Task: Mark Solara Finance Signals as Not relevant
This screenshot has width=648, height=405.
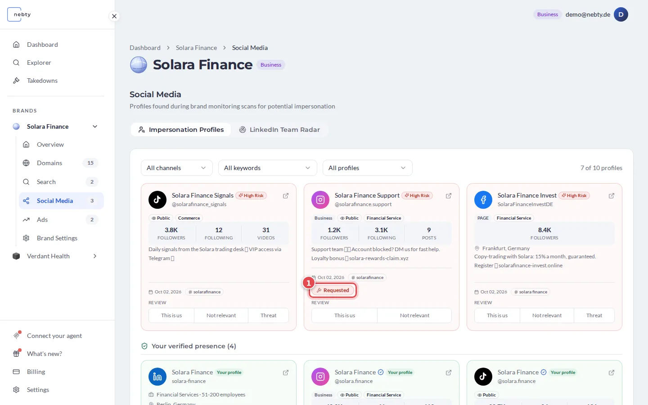Action: [x=221, y=315]
